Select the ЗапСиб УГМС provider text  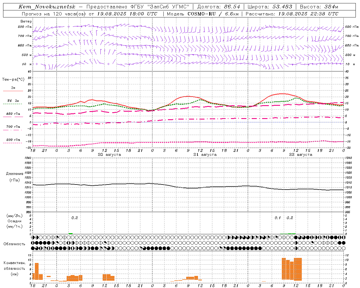point(168,7)
